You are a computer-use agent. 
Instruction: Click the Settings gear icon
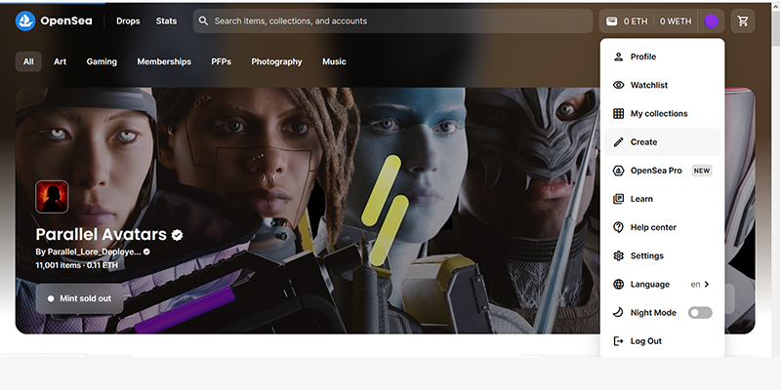tap(618, 255)
